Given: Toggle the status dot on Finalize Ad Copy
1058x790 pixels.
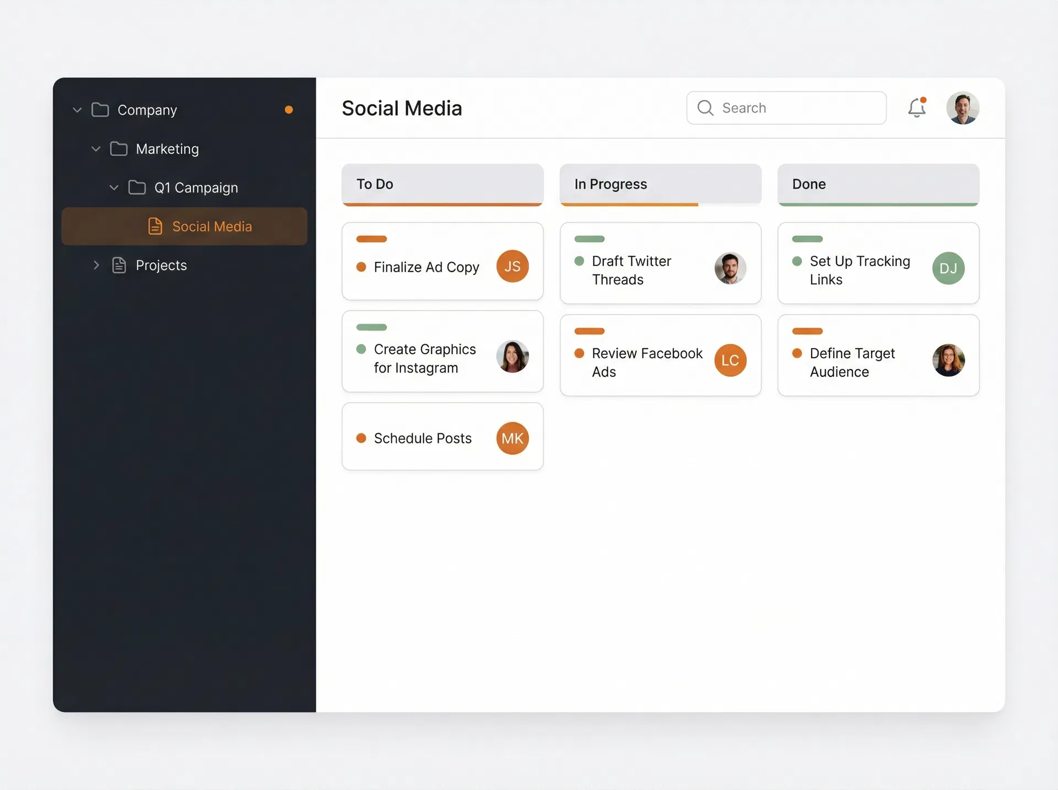Looking at the screenshot, I should [361, 267].
